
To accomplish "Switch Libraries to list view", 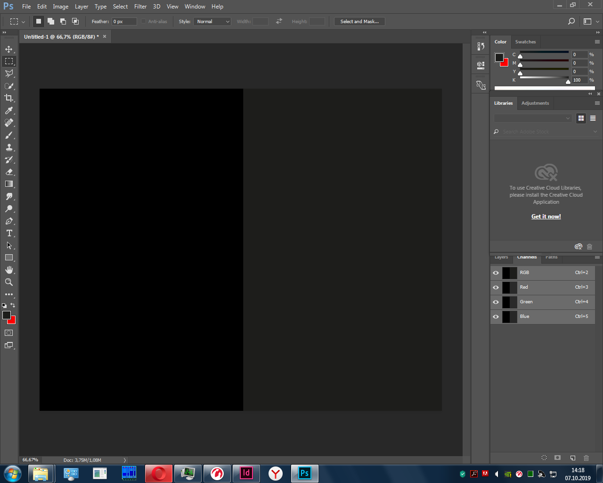I will [x=593, y=118].
